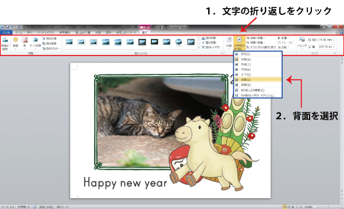The height and width of the screenshot is (209, 344).
Task: Open the Picture Border (図の枠線) dropdown
Action: (x=210, y=38)
